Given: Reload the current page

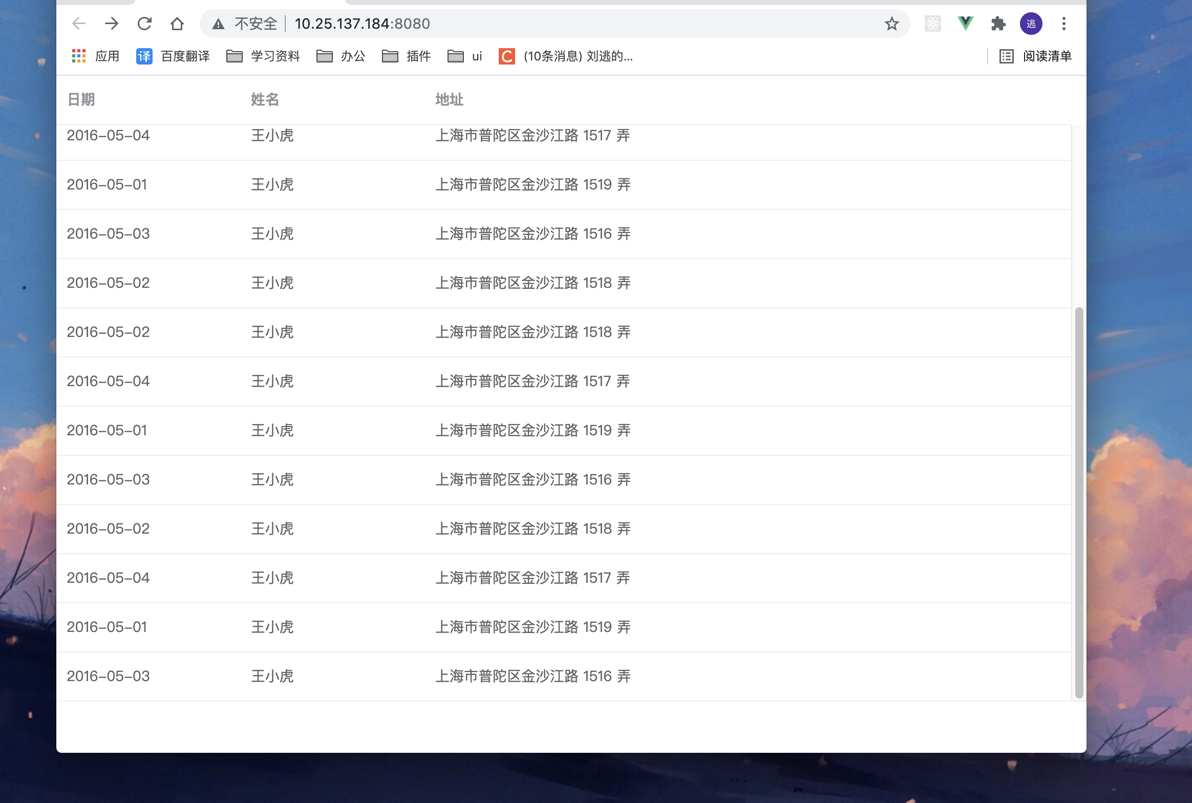Looking at the screenshot, I should 145,24.
